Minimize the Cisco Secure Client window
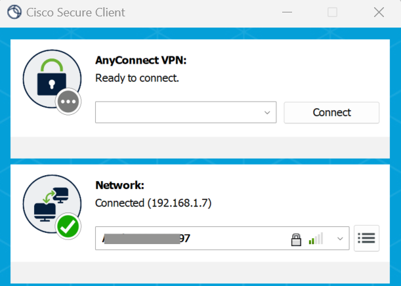401x286 pixels. 287,12
